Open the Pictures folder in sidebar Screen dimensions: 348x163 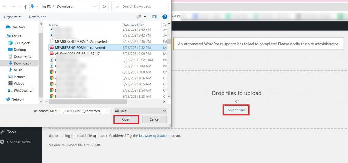coord(19,77)
